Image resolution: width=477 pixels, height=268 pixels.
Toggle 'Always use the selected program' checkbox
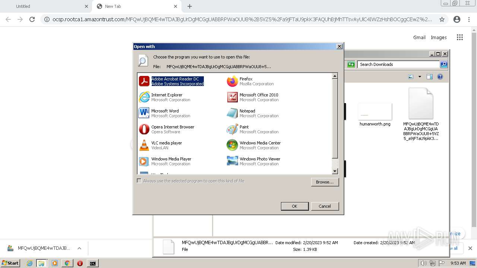coord(139,181)
